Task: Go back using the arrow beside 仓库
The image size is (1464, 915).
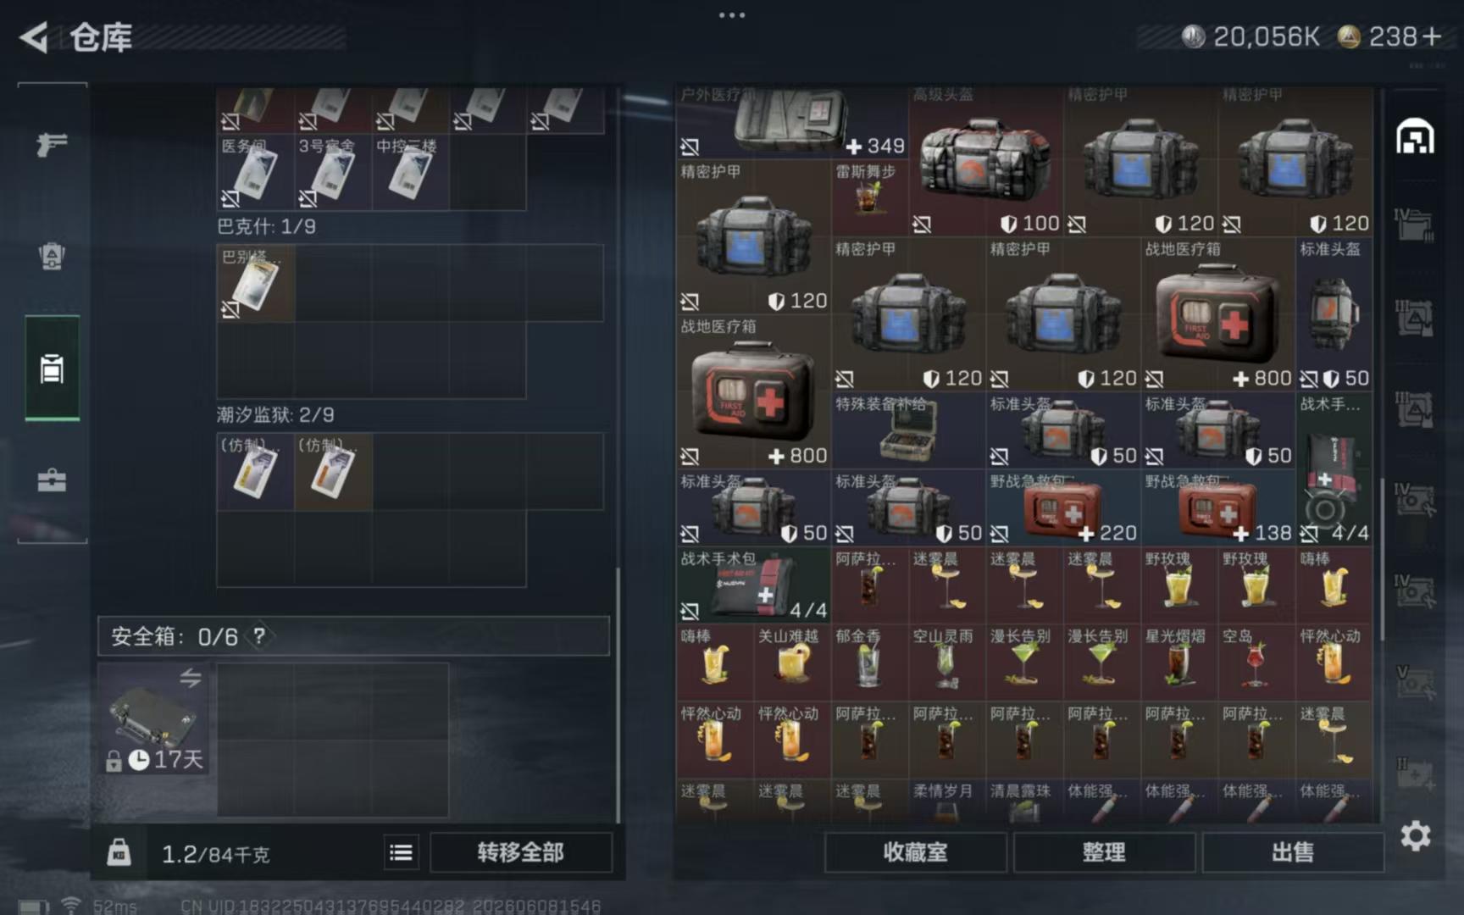Action: tap(34, 37)
